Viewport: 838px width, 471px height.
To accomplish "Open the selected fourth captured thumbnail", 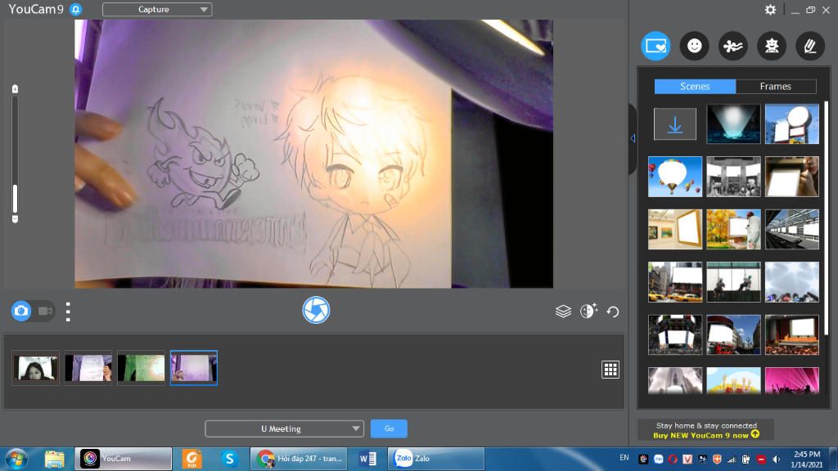I will click(193, 368).
